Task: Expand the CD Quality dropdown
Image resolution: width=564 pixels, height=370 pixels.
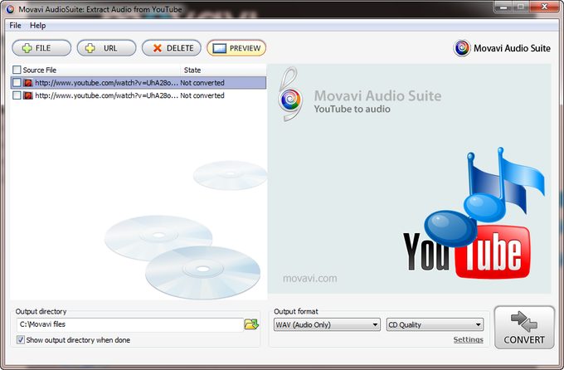Action: [435, 324]
